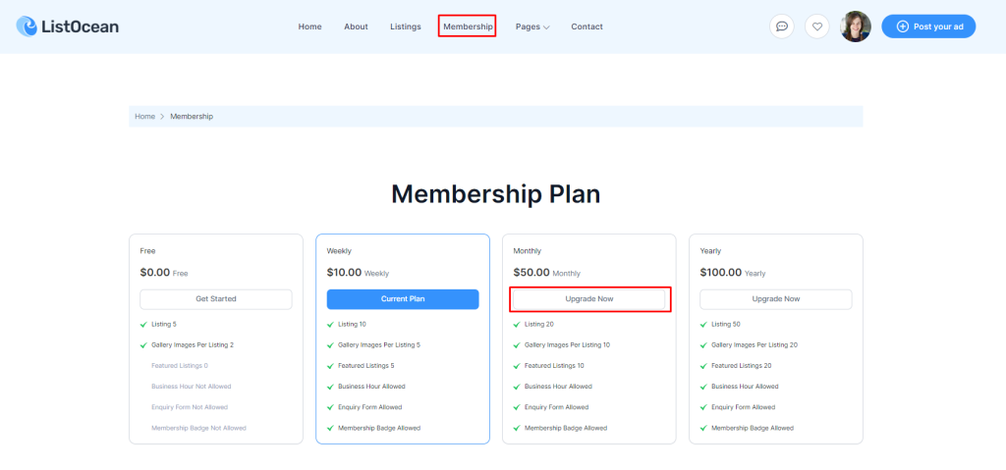The image size is (1006, 470).
Task: Click Upgrade Now on the Monthly plan
Action: pyautogui.click(x=589, y=299)
